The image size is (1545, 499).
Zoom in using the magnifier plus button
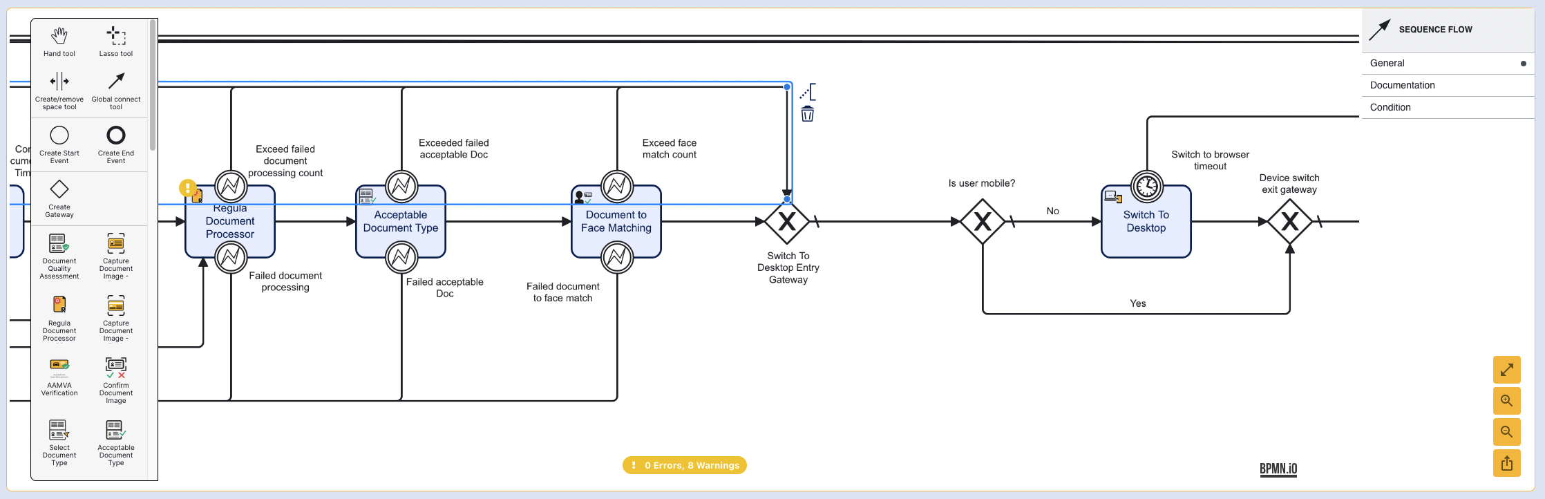click(1506, 401)
